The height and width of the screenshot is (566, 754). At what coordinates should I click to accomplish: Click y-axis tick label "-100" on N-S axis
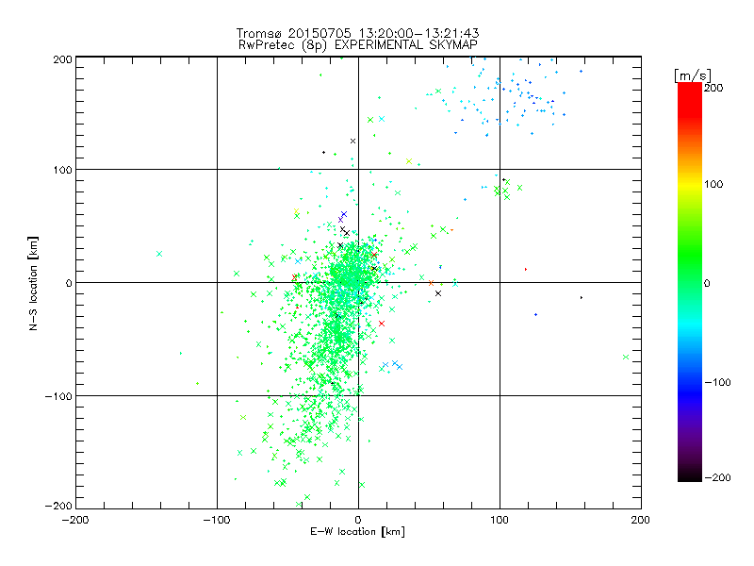click(58, 396)
